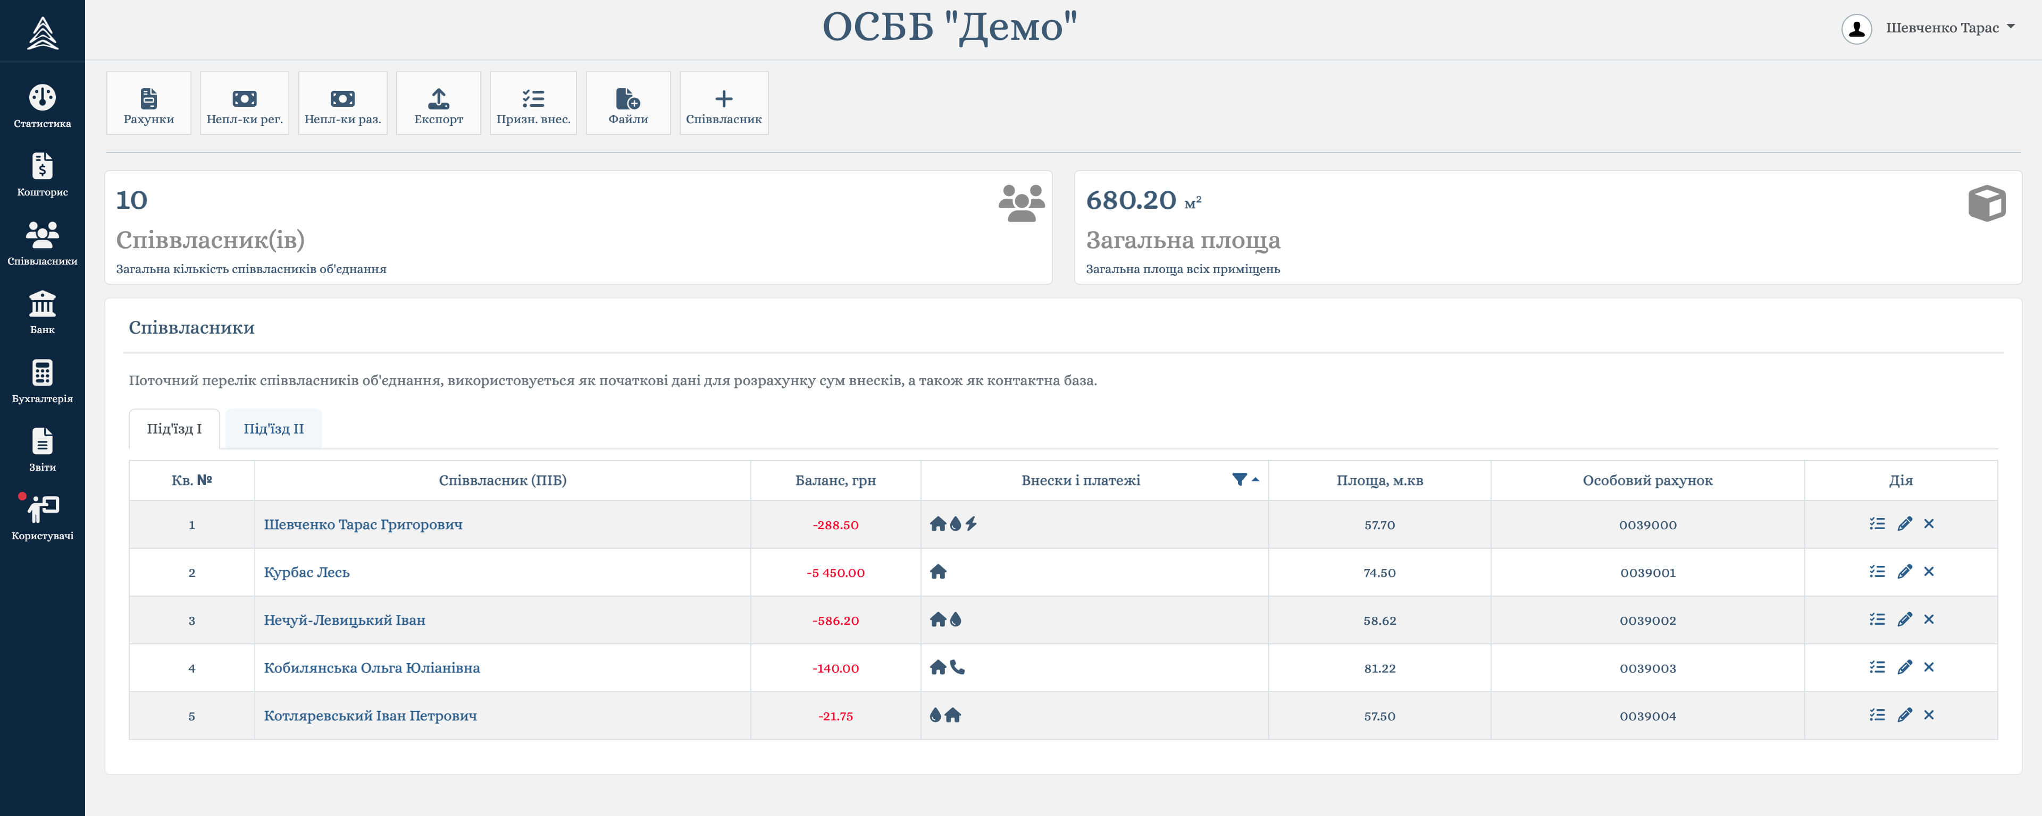Screen dimensions: 2042x816
Task: Open the Призн. внес. checklist button
Action: (x=533, y=104)
